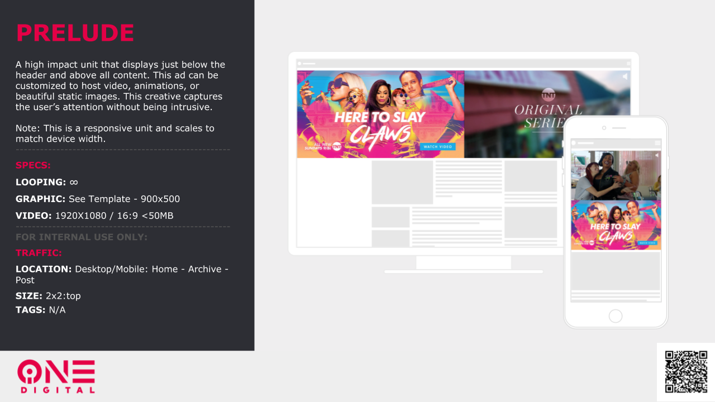Click the phone mockup home button
Screen dimensions: 715x402
tap(616, 316)
